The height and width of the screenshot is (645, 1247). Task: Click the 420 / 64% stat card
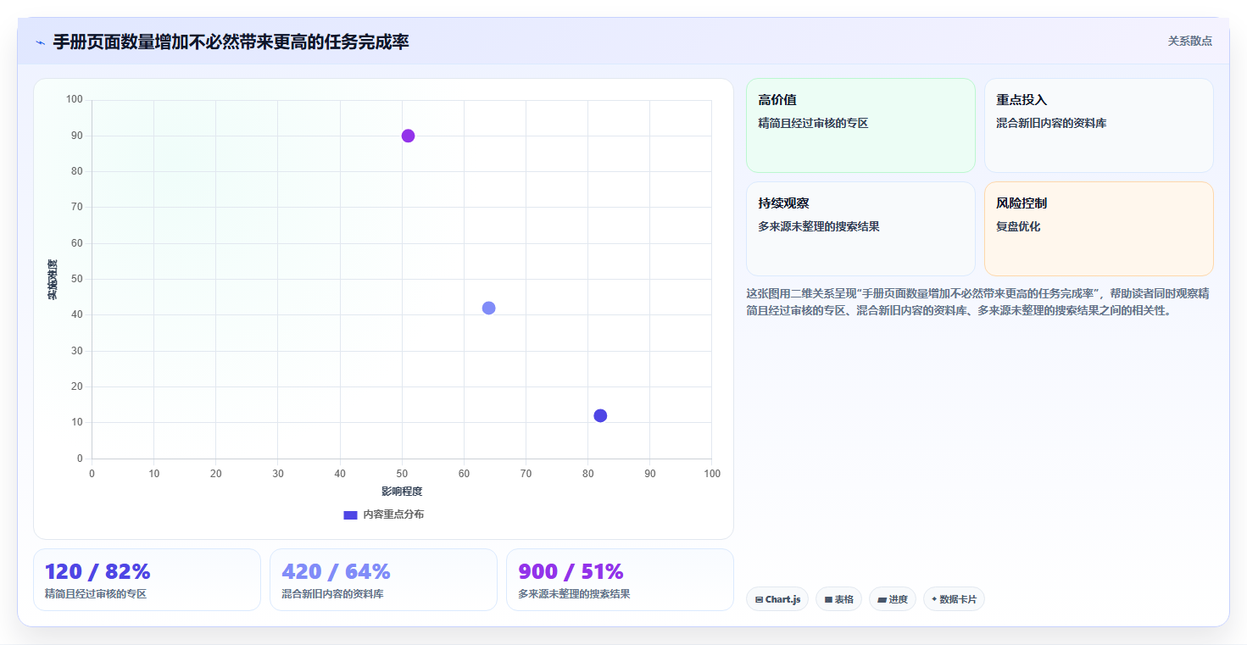pyautogui.click(x=383, y=580)
